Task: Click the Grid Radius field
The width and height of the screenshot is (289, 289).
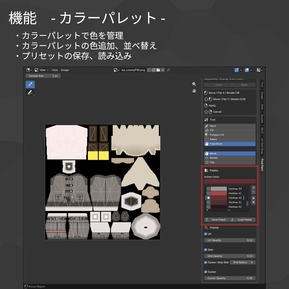Action: point(243,262)
